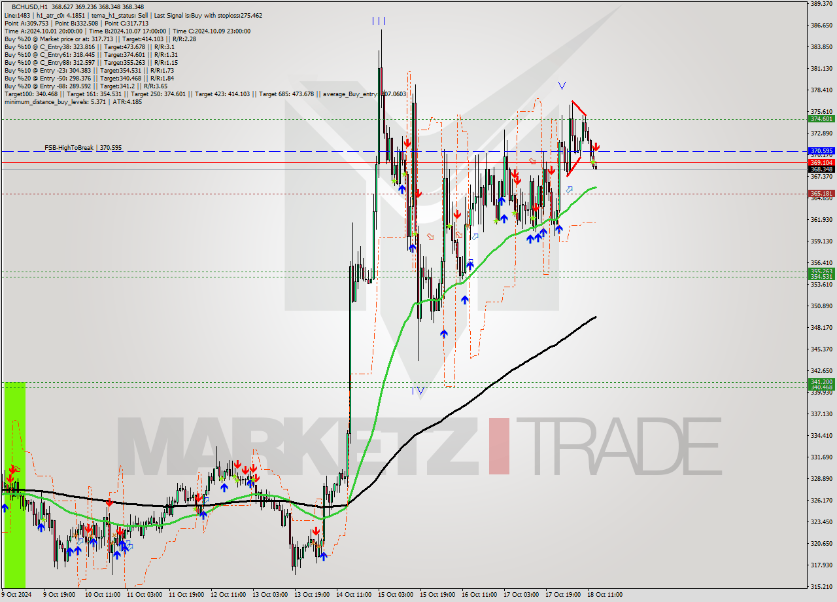Click the '18 Oct 11:00' time label
837x602 pixels.
pos(605,595)
